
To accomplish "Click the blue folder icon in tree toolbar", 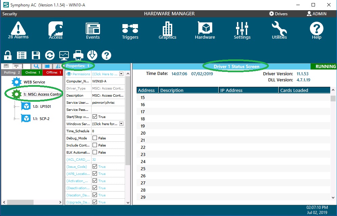I will (x=47, y=66).
